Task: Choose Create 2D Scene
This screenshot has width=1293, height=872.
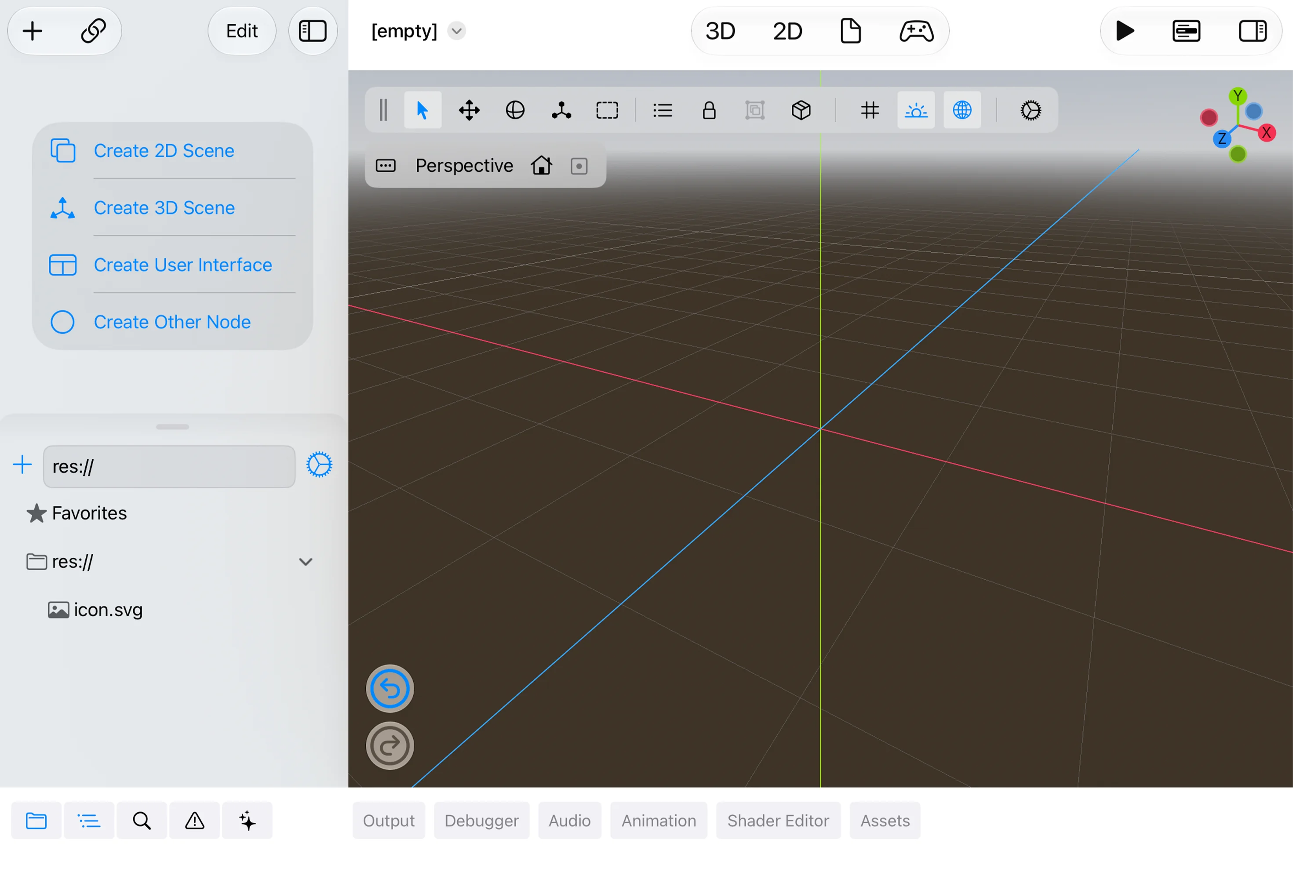Action: (172, 151)
